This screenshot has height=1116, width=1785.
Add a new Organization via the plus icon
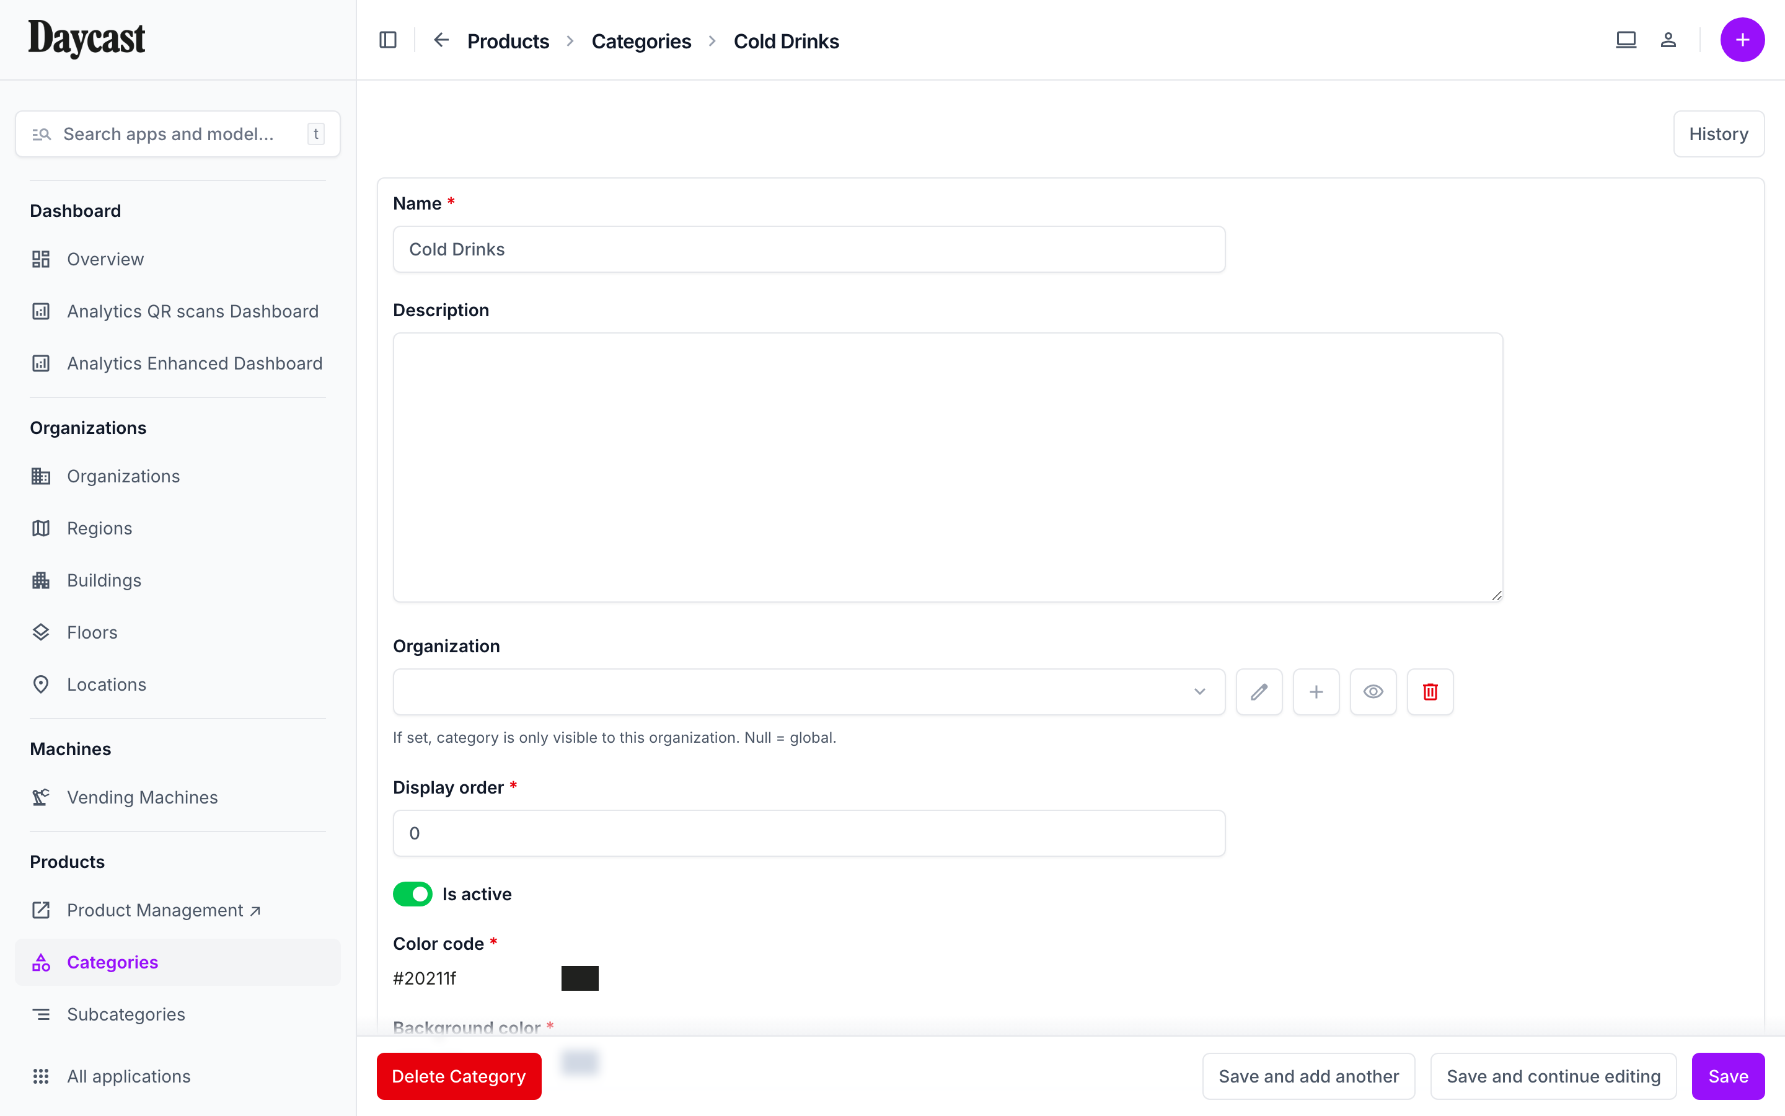point(1316,691)
